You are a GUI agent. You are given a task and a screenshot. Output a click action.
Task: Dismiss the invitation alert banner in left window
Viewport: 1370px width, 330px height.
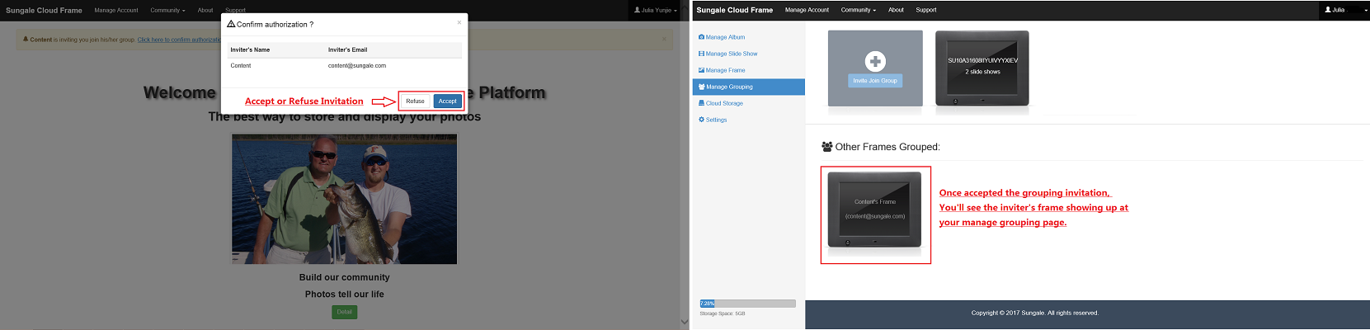click(664, 39)
